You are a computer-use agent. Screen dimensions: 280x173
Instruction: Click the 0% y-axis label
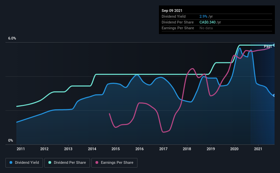[x=11, y=141]
